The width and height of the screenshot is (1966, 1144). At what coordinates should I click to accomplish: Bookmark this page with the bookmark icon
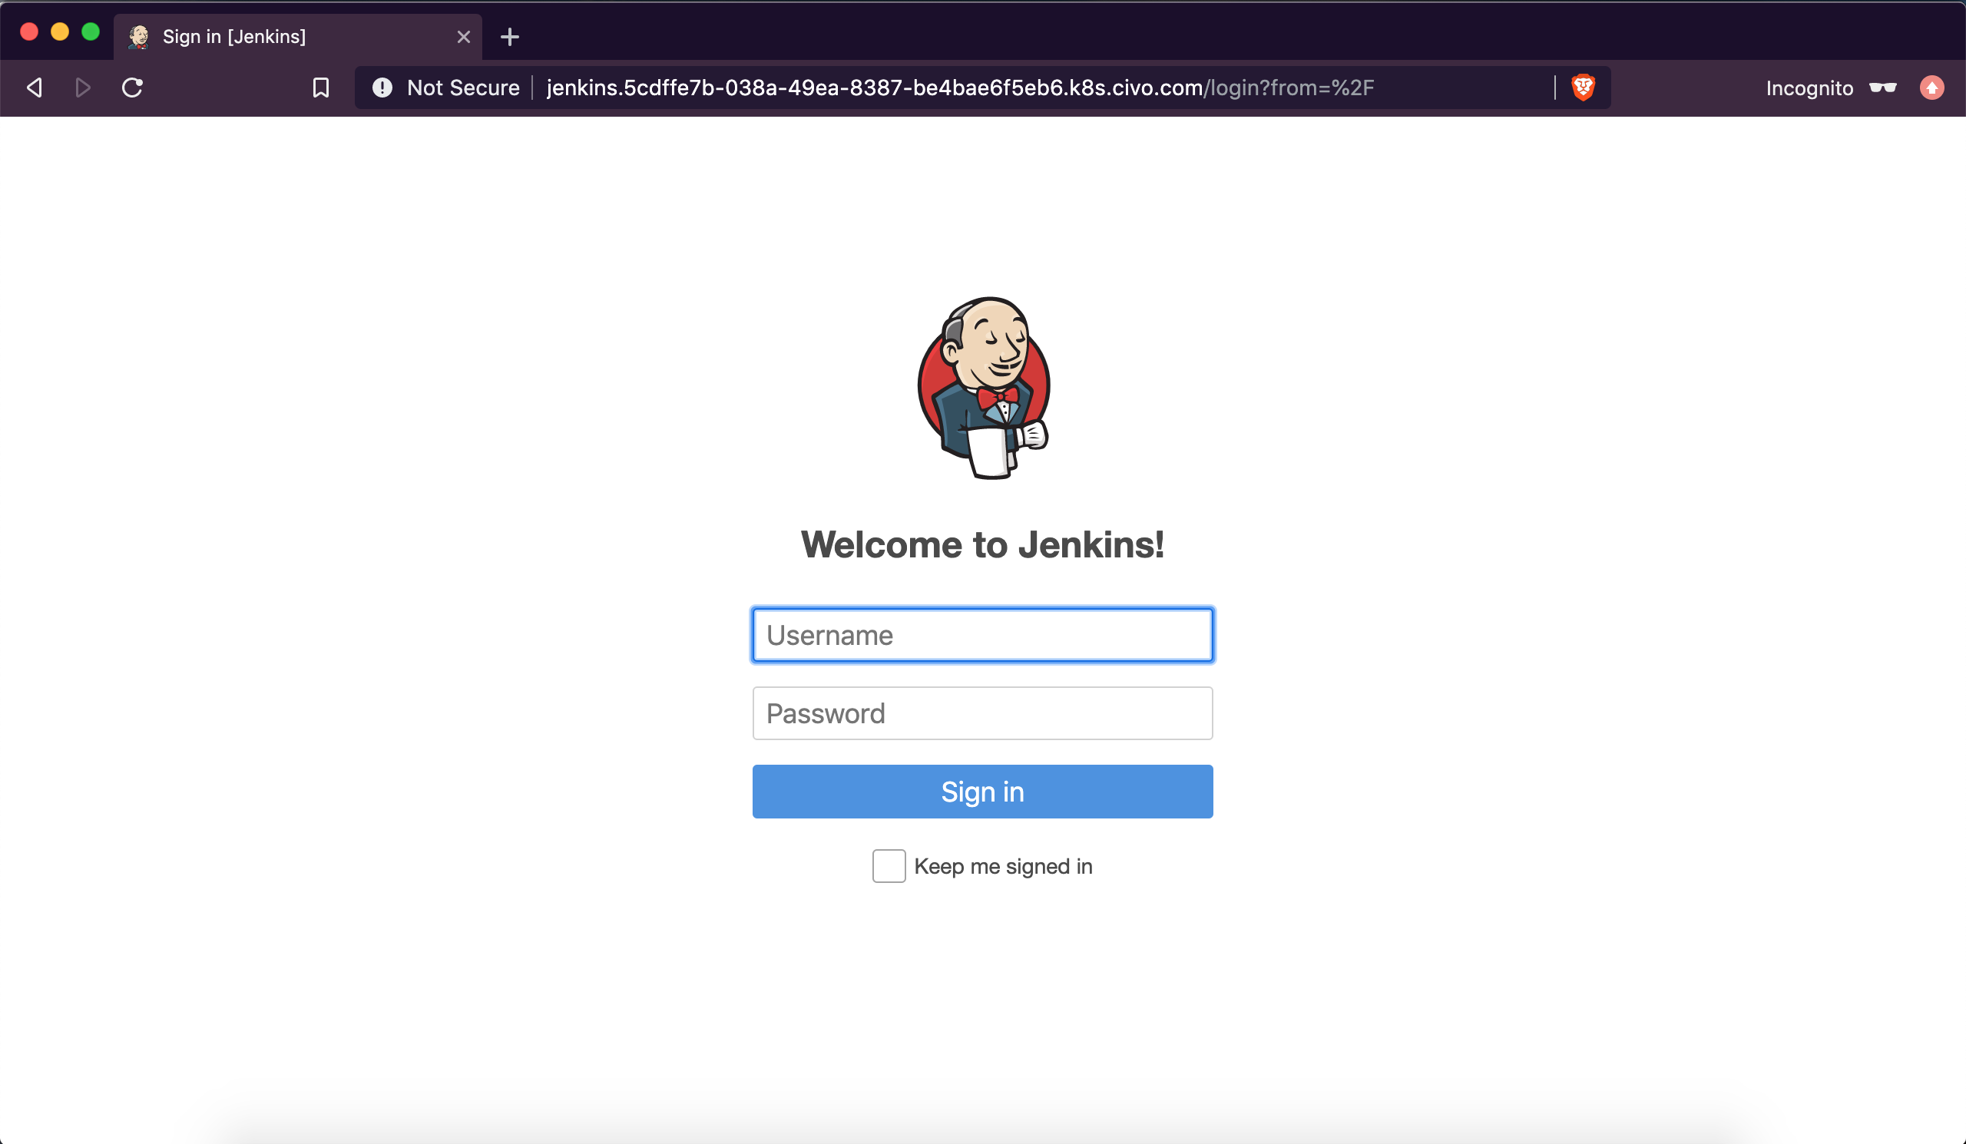(x=321, y=88)
